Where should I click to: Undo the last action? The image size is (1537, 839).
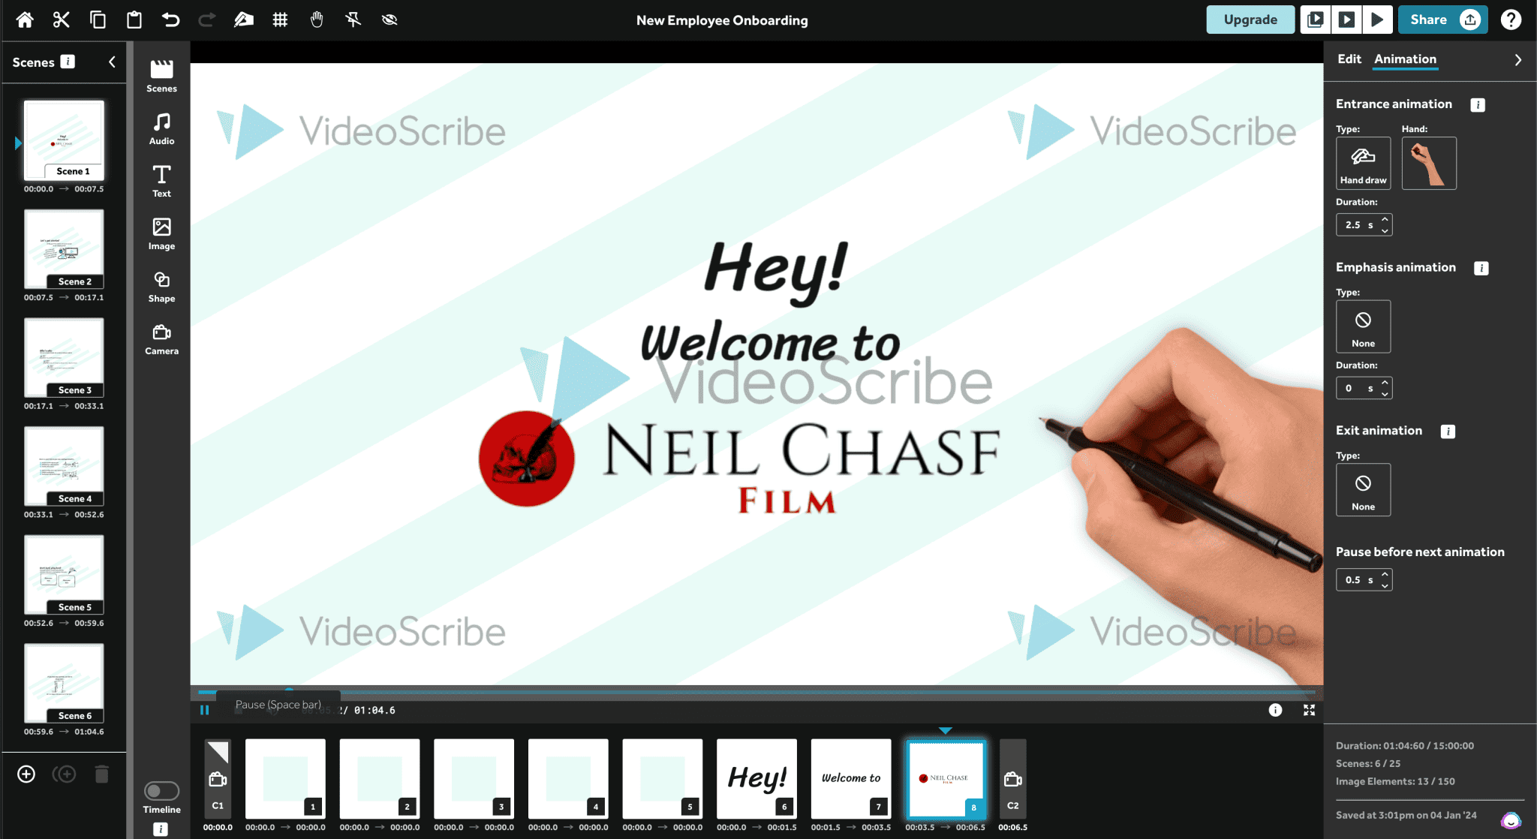pos(170,20)
